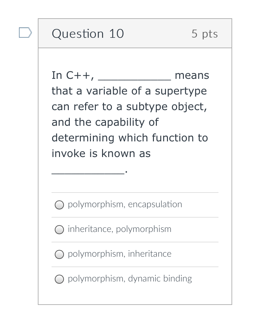The width and height of the screenshot is (270, 316).
Task: Click the Question 10 header bar
Action: pyautogui.click(x=135, y=34)
